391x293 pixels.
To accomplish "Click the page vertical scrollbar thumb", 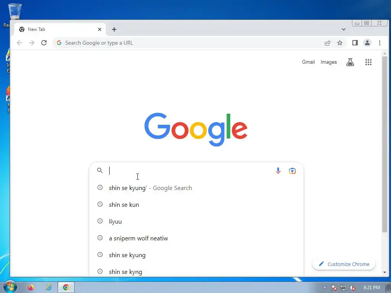I will click(x=385, y=145).
